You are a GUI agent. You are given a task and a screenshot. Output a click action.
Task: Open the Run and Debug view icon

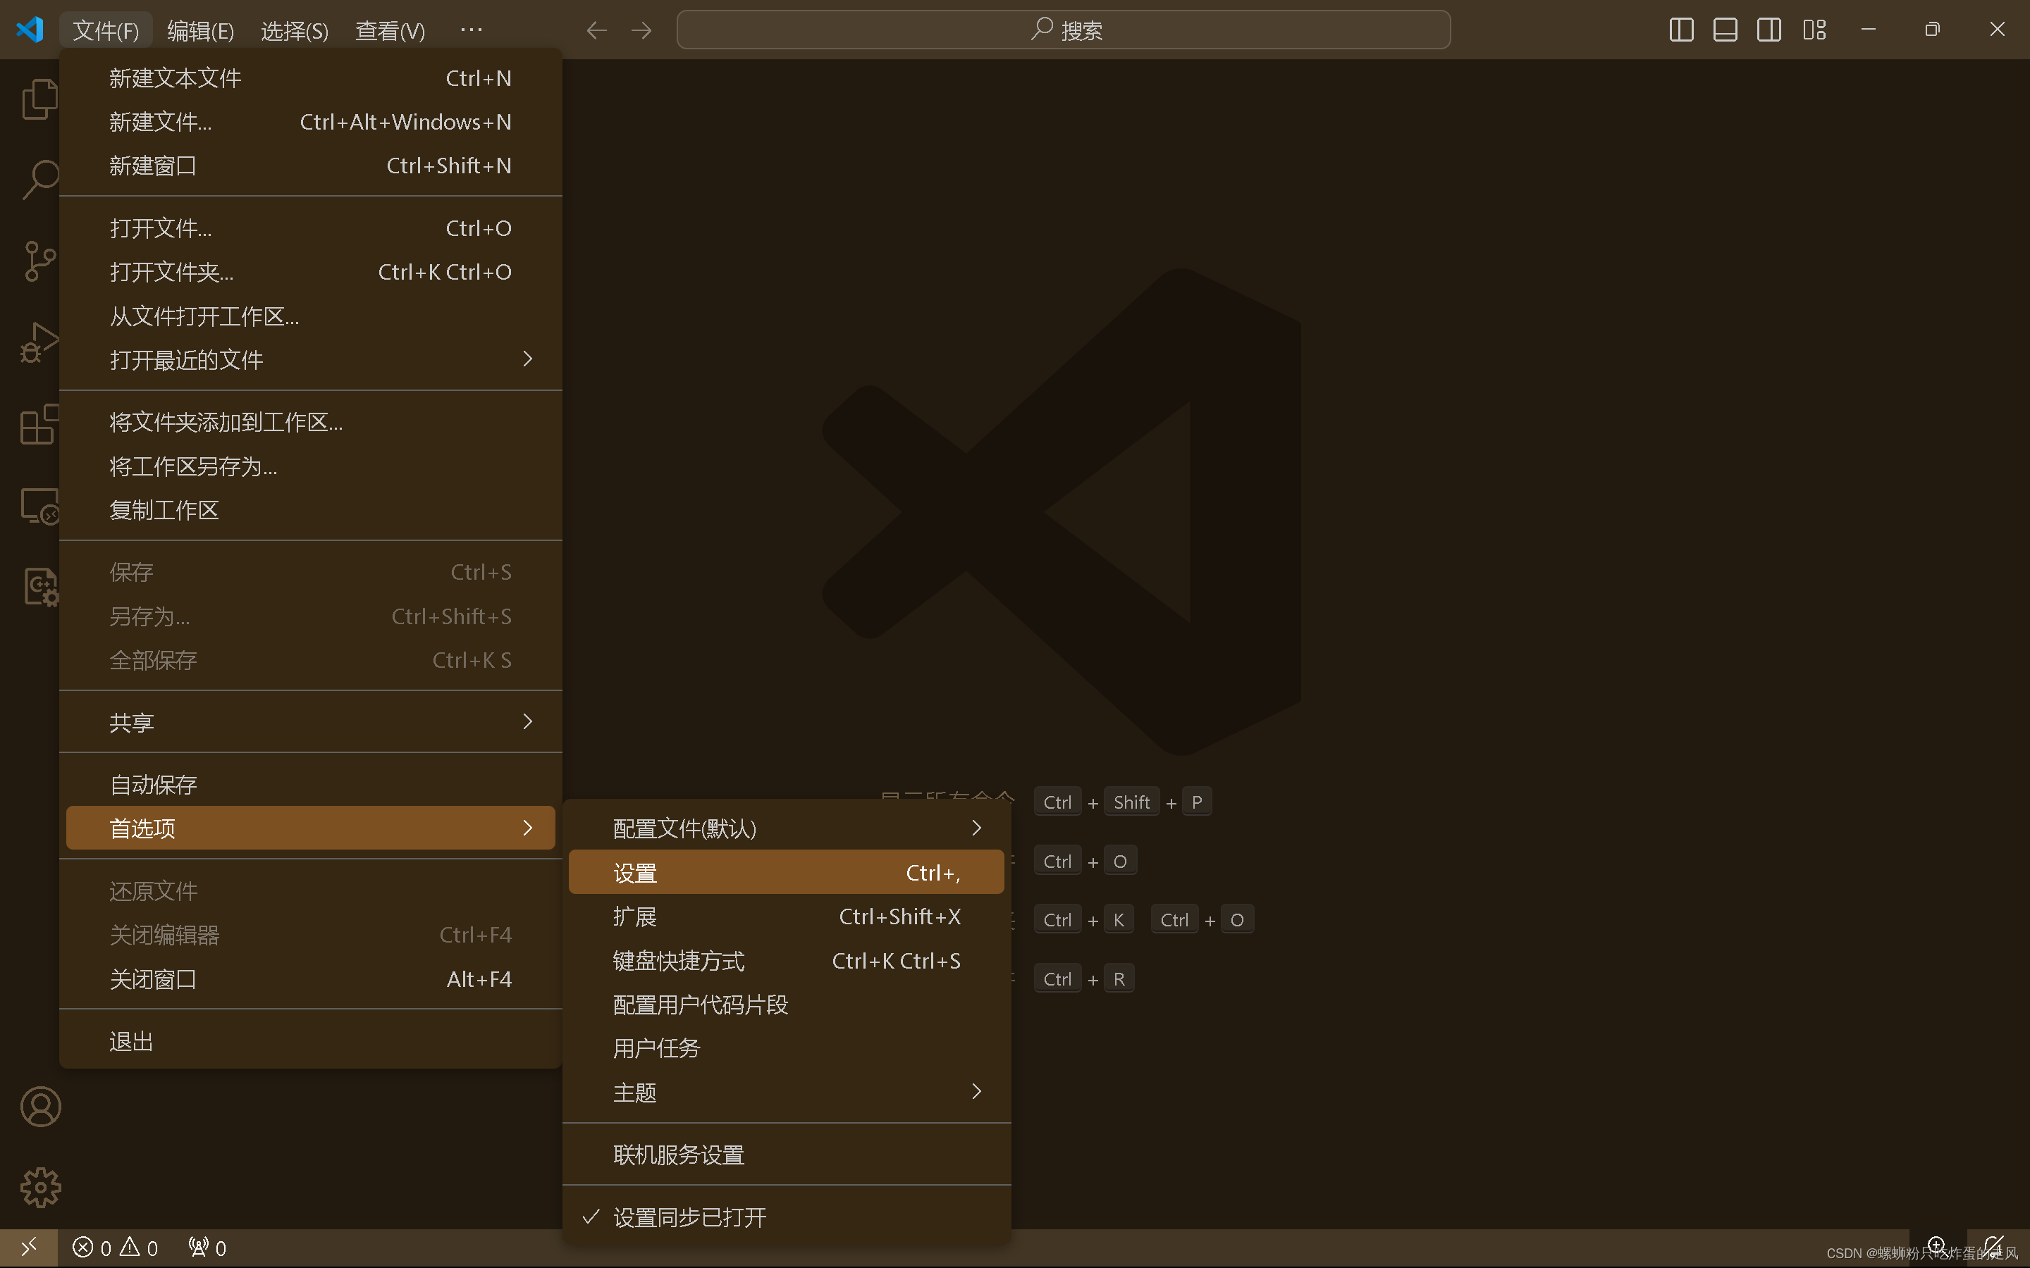point(39,342)
